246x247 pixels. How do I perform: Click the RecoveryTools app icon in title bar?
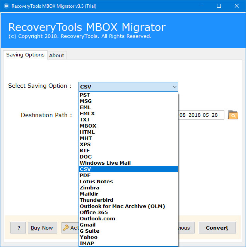(x=7, y=6)
